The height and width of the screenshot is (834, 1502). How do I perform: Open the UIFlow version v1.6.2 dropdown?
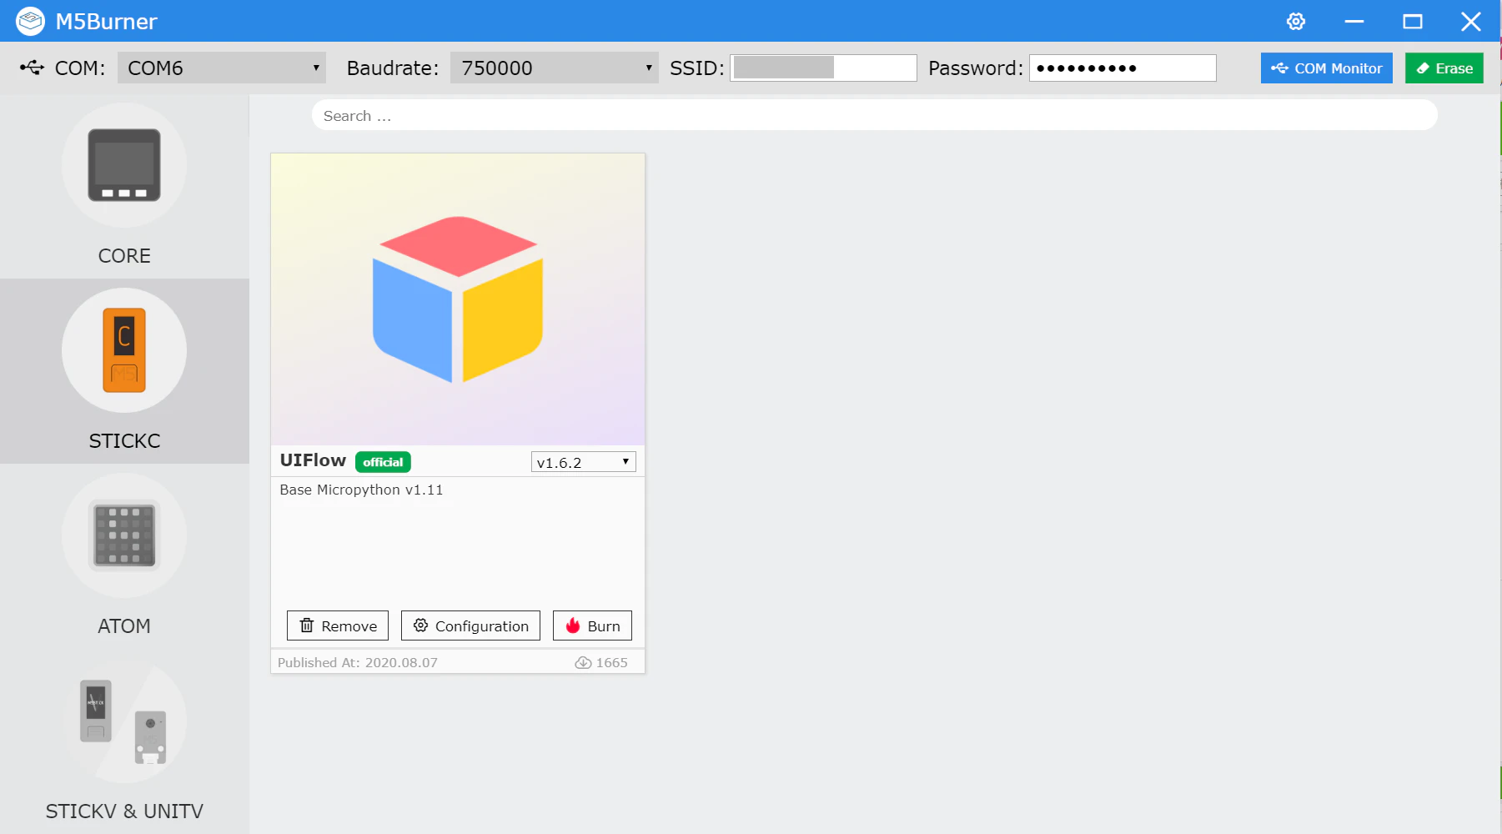point(583,462)
